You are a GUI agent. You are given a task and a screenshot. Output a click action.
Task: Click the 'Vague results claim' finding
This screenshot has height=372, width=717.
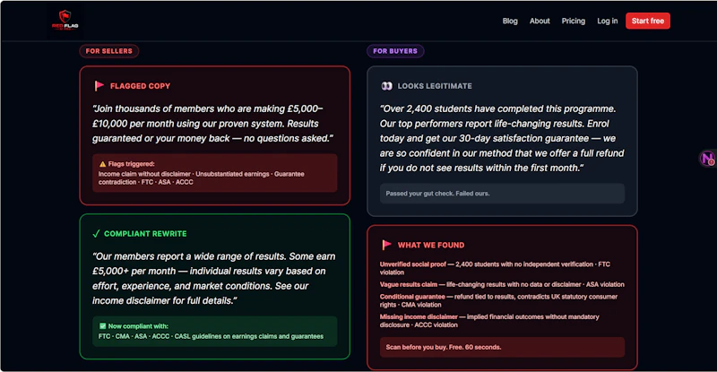(x=502, y=285)
